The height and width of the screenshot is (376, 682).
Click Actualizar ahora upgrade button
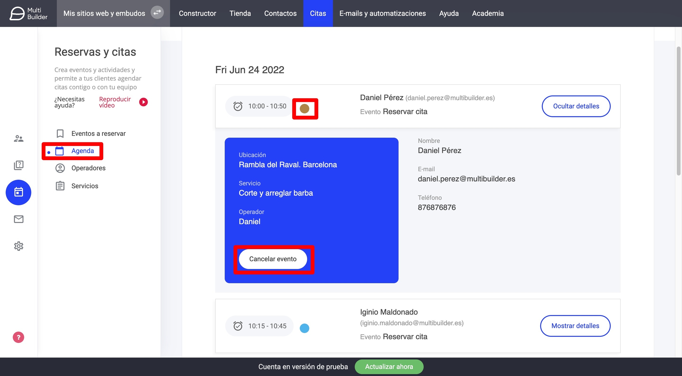389,367
